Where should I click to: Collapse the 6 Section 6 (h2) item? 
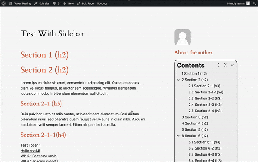pos(178,136)
